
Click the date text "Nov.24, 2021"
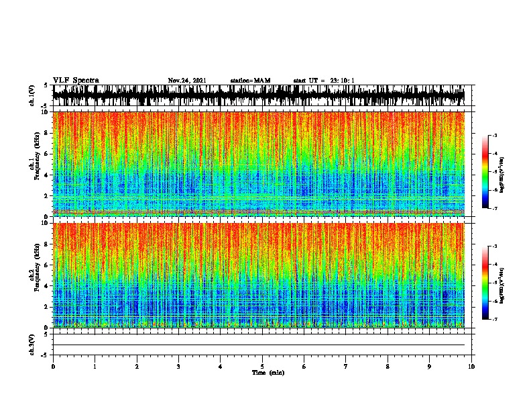coord(187,81)
